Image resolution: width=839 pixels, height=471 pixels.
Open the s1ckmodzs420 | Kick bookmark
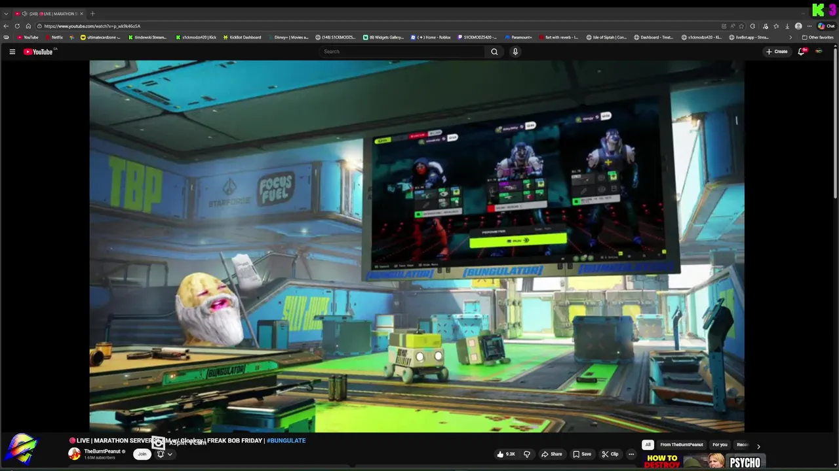196,37
